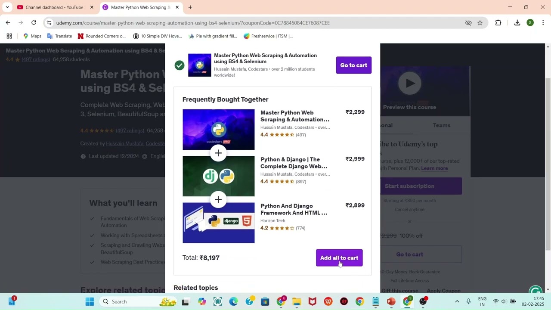Open Chrome three-dot menu
Image resolution: width=551 pixels, height=310 pixels.
tap(543, 23)
